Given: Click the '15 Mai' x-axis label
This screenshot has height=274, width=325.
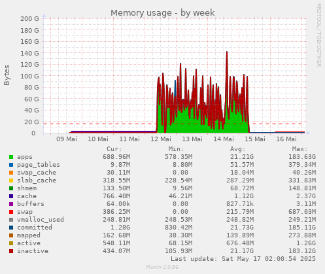Looking at the screenshot, I should click(x=255, y=139).
